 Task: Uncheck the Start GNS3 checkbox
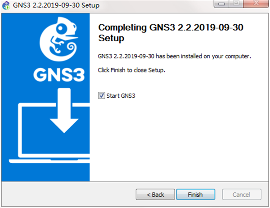pos(101,95)
